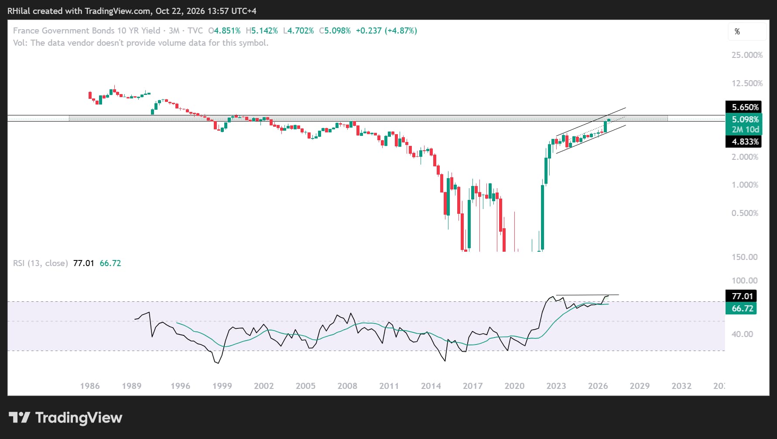Viewport: 777px width, 439px height.
Task: Click the open value O4.851% in the header
Action: tap(224, 30)
